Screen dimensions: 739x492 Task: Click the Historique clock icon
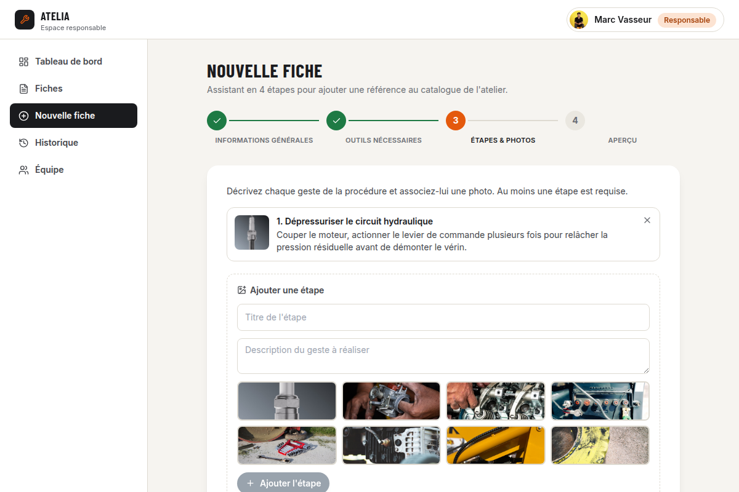(x=23, y=143)
